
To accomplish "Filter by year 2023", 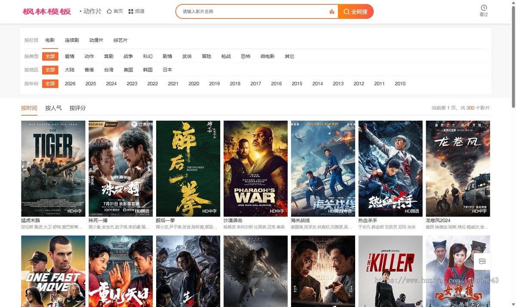I will (132, 83).
